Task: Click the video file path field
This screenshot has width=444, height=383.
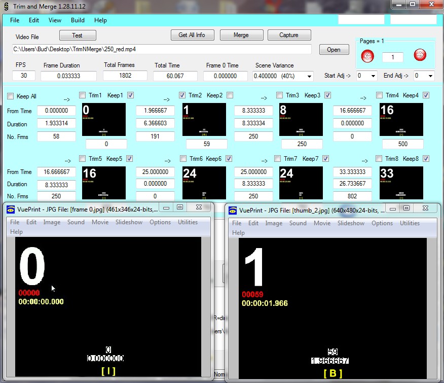Action: pos(162,49)
